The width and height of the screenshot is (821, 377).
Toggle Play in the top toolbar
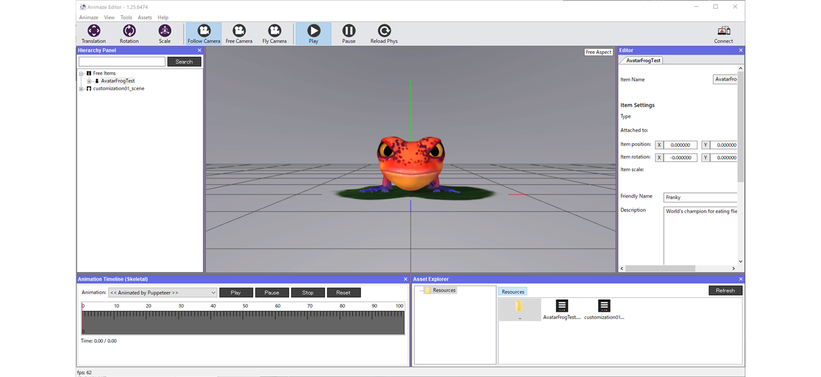313,33
